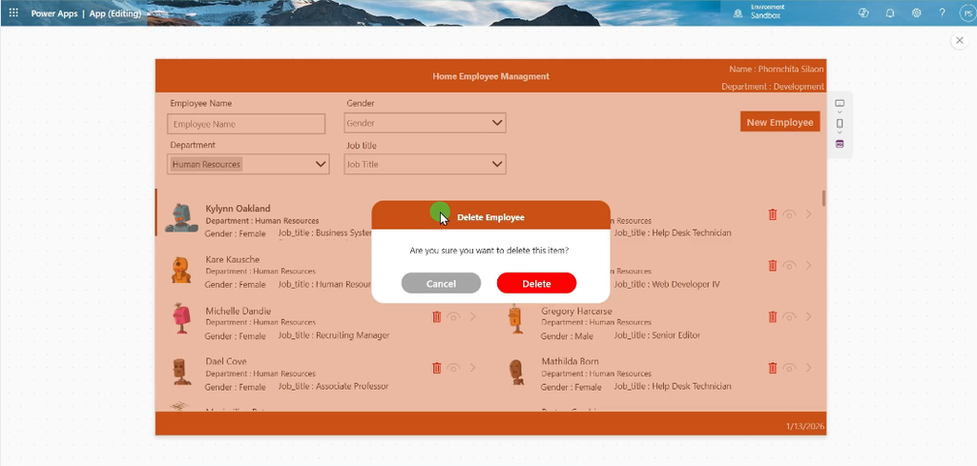The width and height of the screenshot is (977, 466).
Task: Open the settings gear in the header
Action: [917, 12]
